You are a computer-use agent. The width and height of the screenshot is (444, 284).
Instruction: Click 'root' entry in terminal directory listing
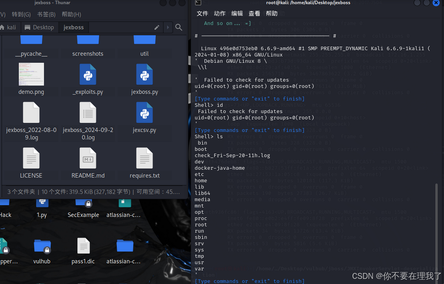click(201, 225)
